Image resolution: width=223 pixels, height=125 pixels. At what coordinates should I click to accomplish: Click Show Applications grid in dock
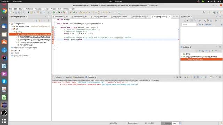4,121
